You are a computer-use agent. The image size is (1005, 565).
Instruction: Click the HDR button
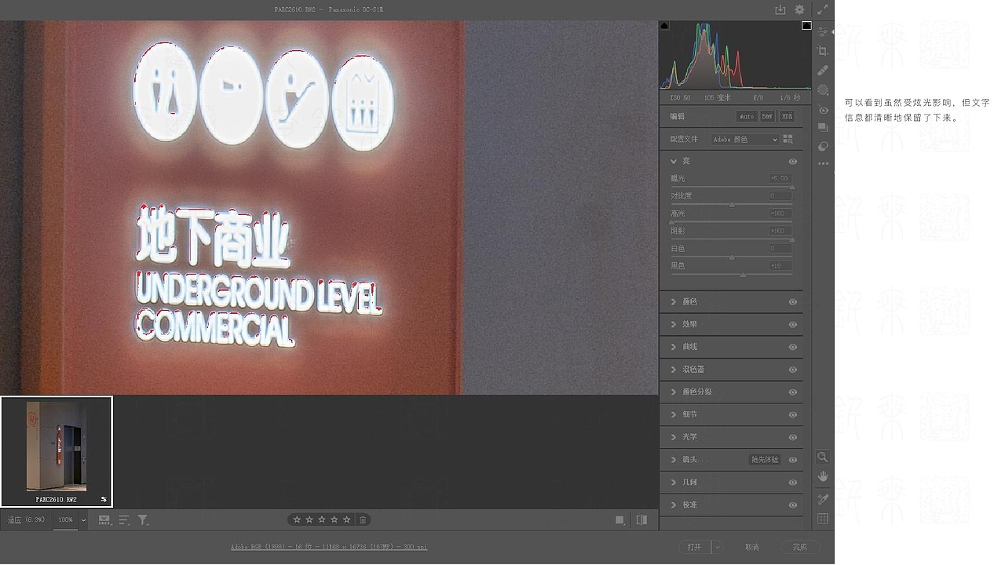coord(787,116)
